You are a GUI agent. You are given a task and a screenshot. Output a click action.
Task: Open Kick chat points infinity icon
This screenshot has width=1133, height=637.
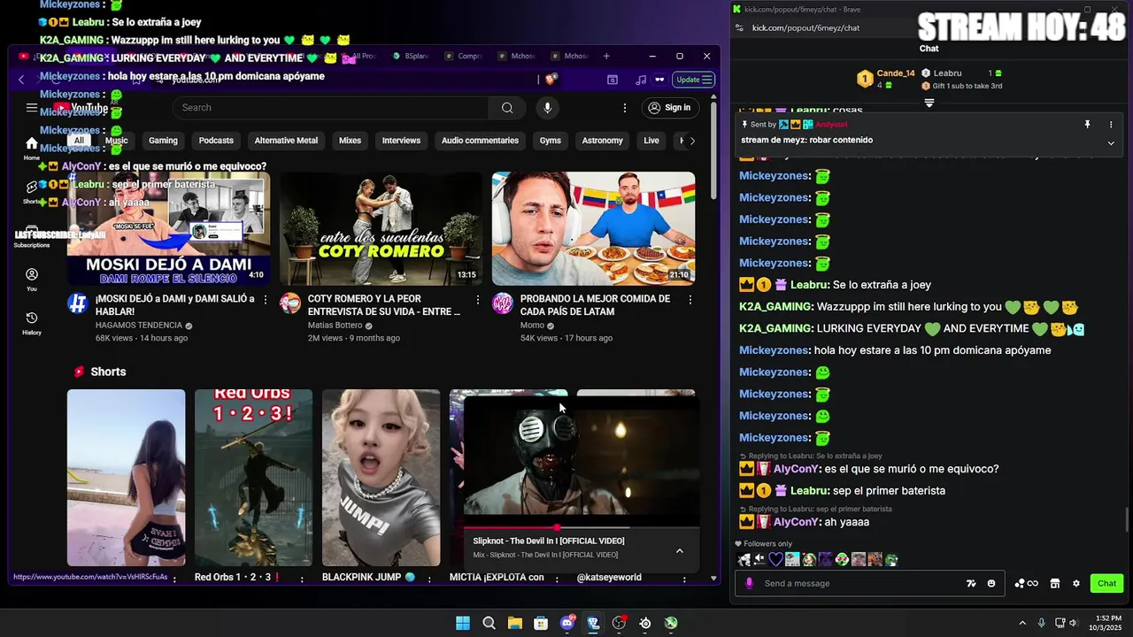pos(1027,584)
